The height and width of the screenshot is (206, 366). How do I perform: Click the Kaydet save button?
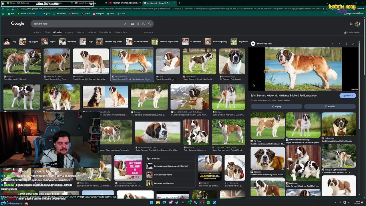pos(330,106)
